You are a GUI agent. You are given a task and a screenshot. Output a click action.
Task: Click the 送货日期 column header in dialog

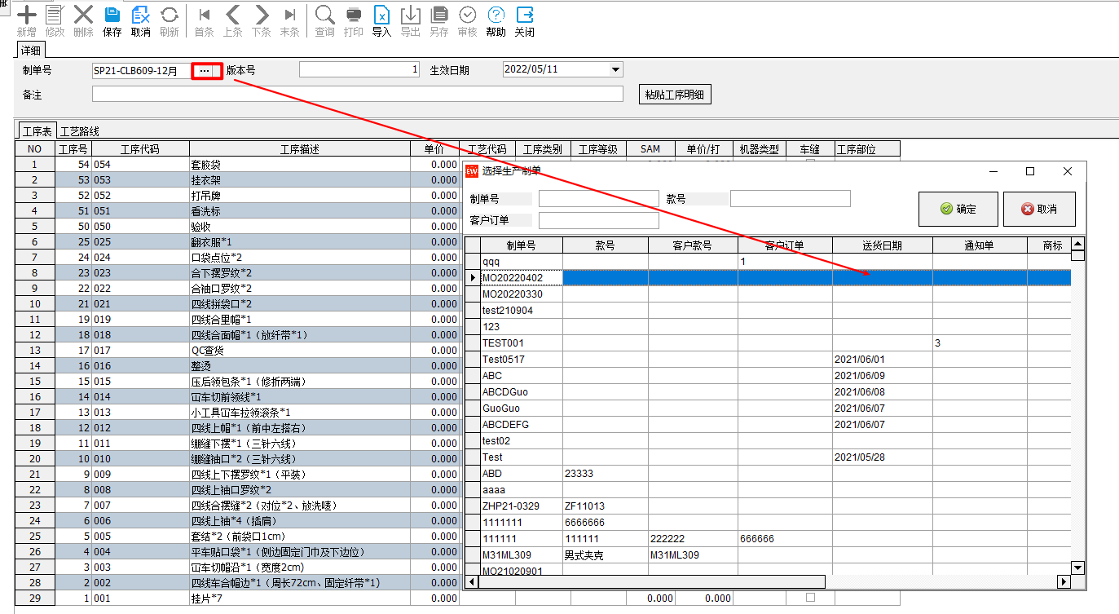[x=883, y=245]
